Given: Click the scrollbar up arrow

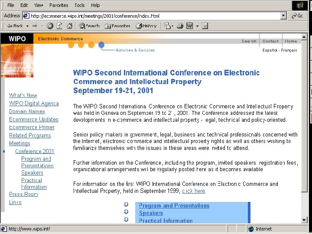Looking at the screenshot, I should click(304, 37).
